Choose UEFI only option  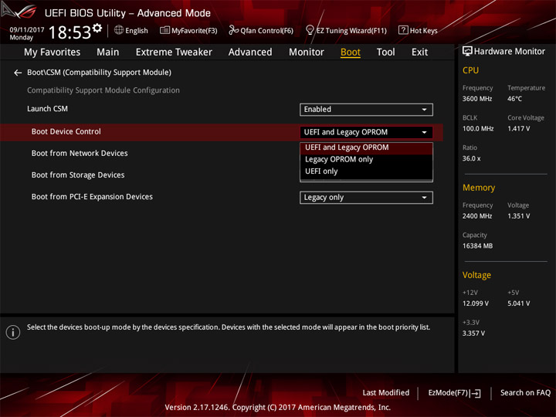tap(366, 171)
